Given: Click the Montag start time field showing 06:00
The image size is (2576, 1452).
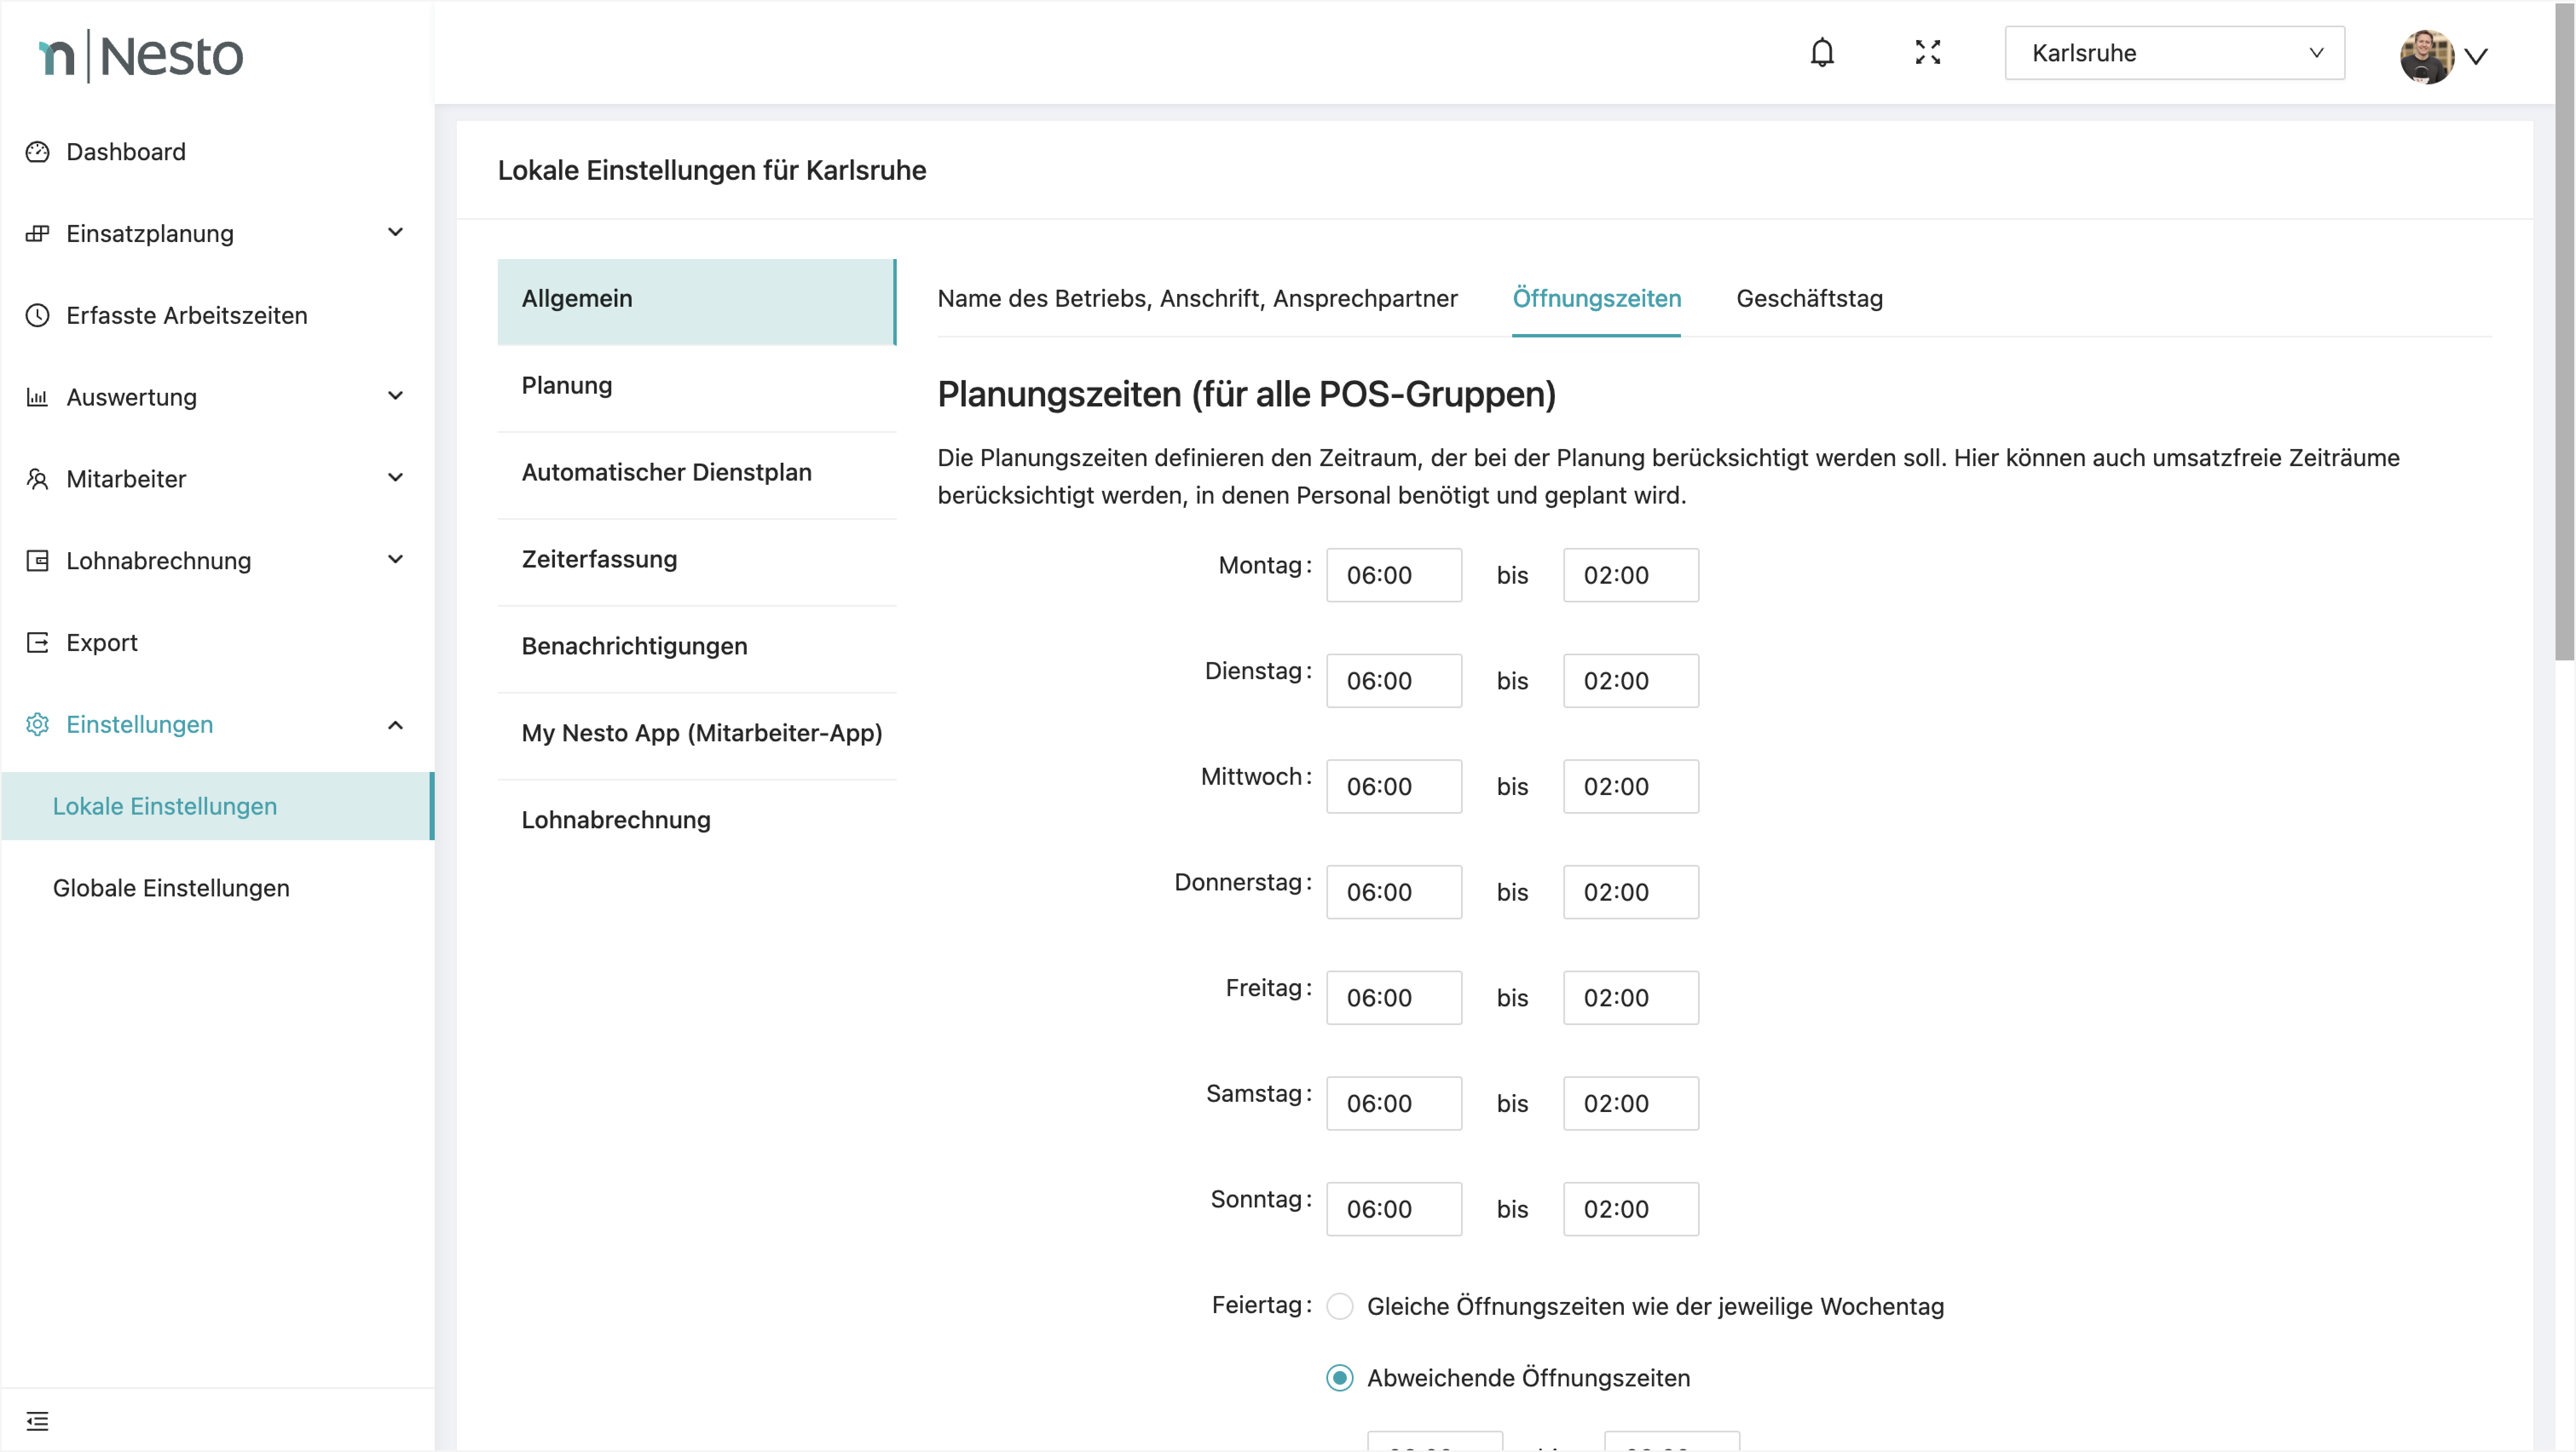Looking at the screenshot, I should coord(1394,575).
